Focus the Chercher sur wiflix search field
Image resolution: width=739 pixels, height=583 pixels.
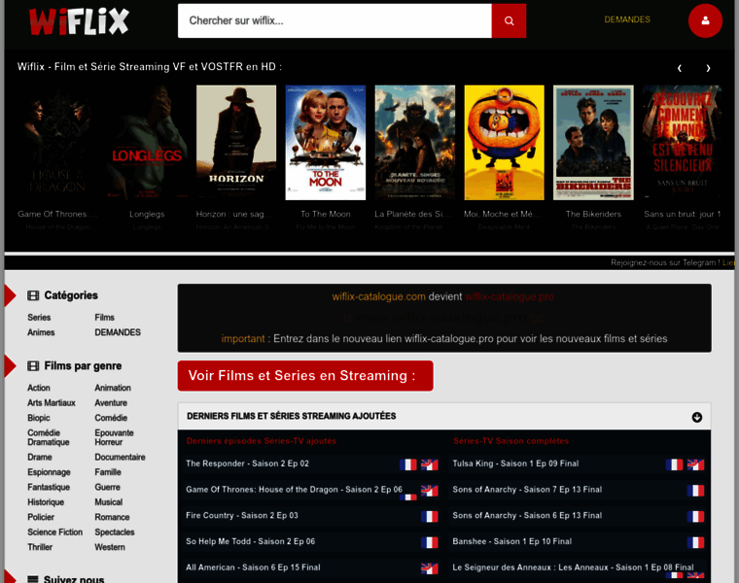tap(334, 20)
